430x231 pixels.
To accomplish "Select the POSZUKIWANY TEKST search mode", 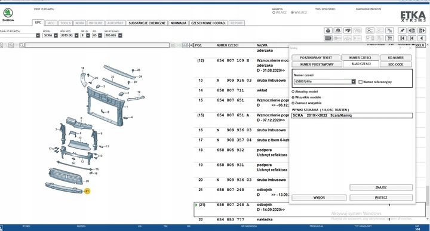I will [316, 57].
